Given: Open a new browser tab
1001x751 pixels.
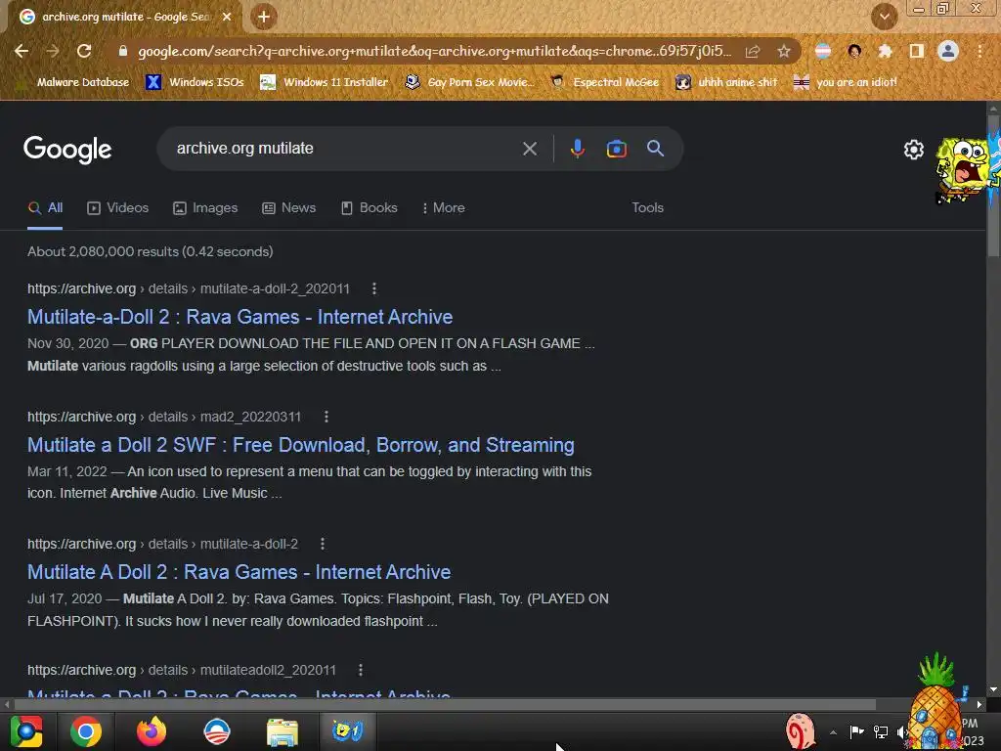Looking at the screenshot, I should point(264,17).
